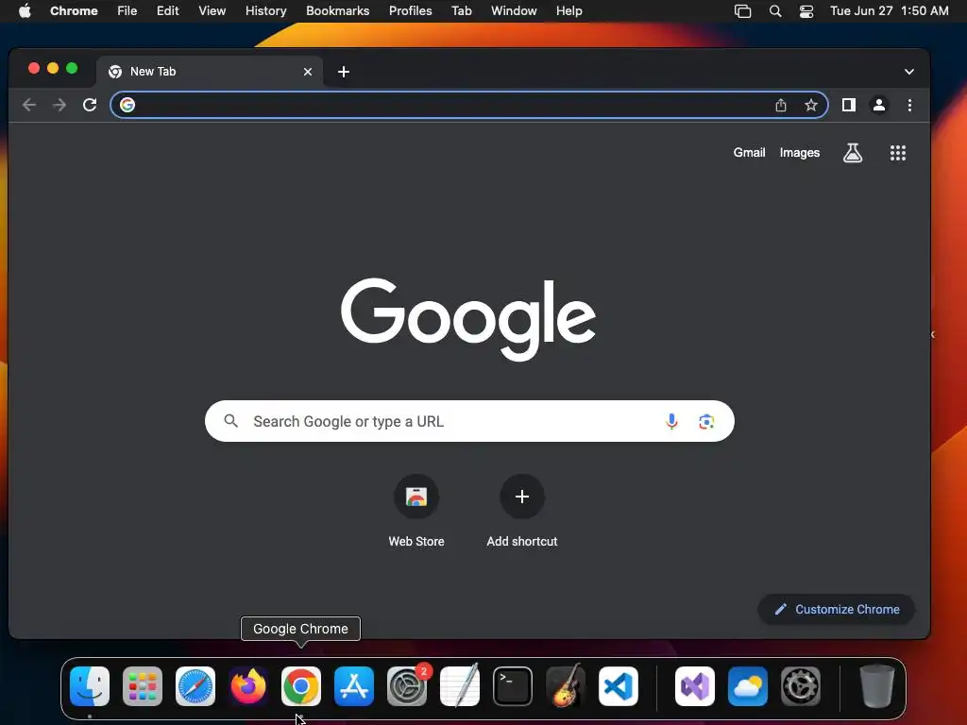The image size is (967, 725).
Task: Open the Weather app from the Dock
Action: point(748,686)
